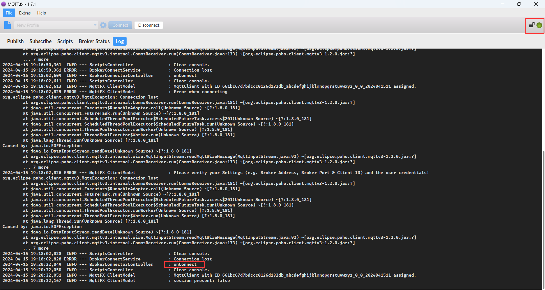The image size is (545, 290).
Task: Open the New Profile dropdown
Action: click(56, 25)
